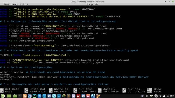The width and height of the screenshot is (175, 98).
Task: Click the 'INTER=$(' addresses line
Action: coord(35,55)
